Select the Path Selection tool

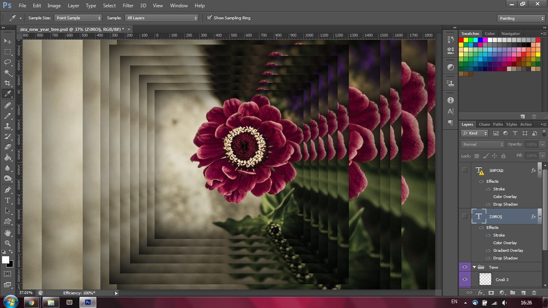(x=8, y=211)
